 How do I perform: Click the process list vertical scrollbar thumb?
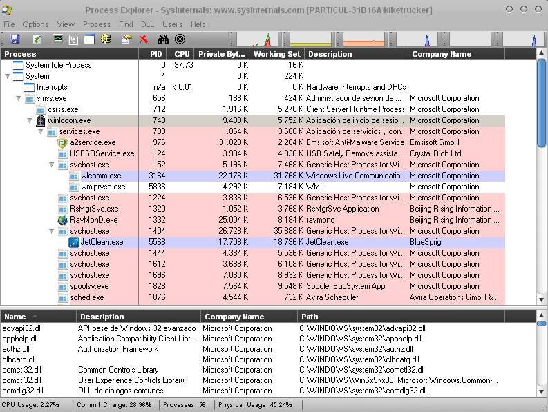point(541,103)
